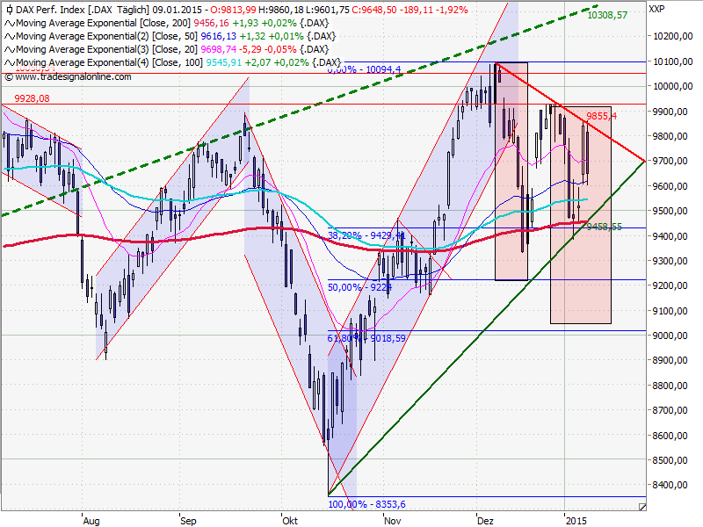Screen dimensions: 703x527
Task: Select the wave icon of Moving Average Exponential 200
Action: (9, 25)
